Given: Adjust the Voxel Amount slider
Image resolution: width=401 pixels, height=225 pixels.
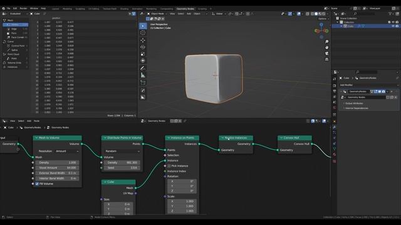Looking at the screenshot, I should (x=57, y=168).
